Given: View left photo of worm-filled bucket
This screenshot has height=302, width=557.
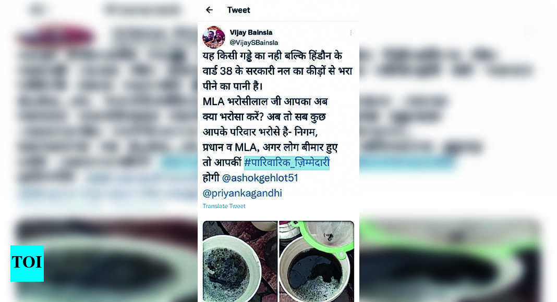Looking at the screenshot, I should pos(240,261).
